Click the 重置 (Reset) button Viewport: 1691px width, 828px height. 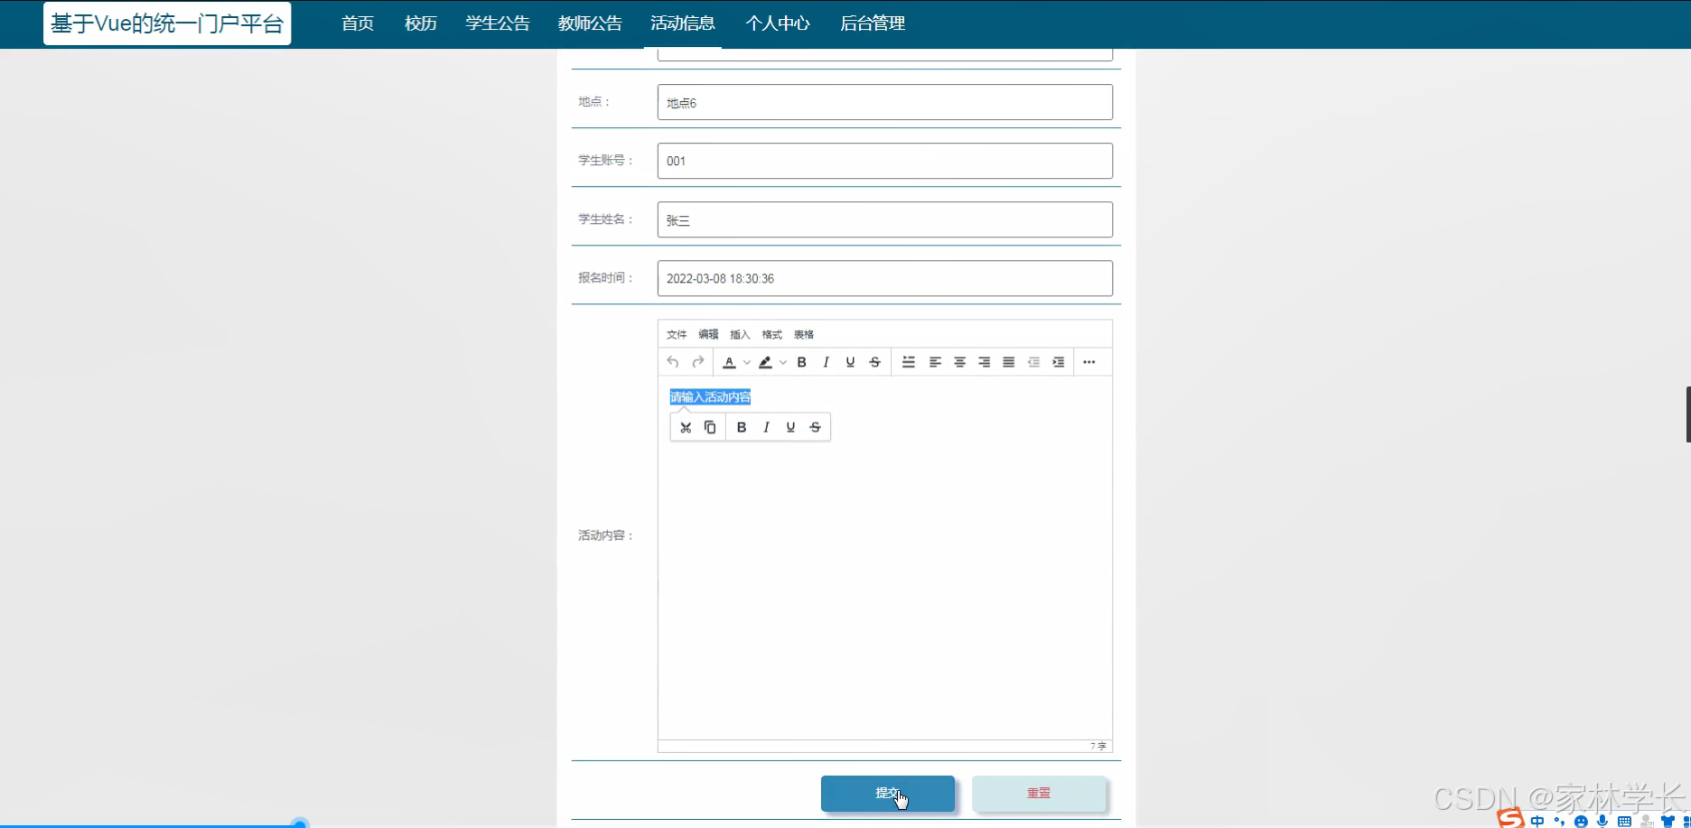(x=1039, y=793)
